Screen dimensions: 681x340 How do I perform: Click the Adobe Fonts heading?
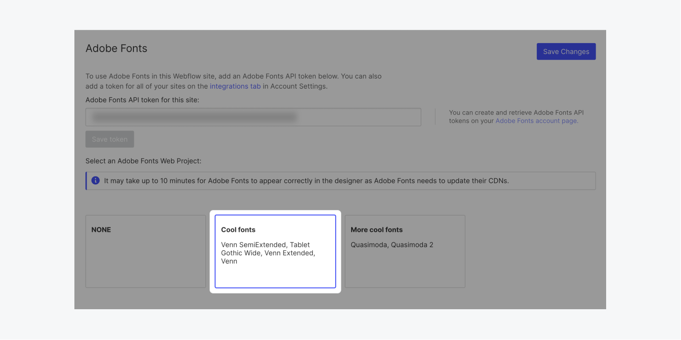[x=117, y=48]
